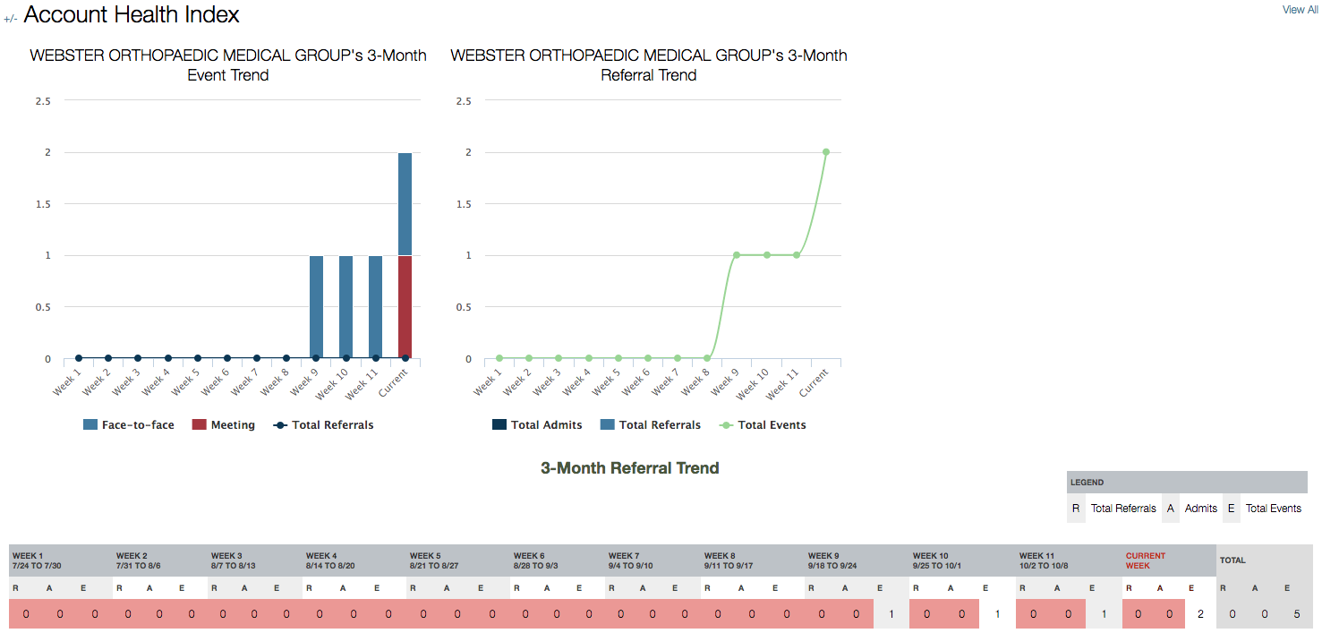Click the 'WEEK 2 7/31 TO 8/6' column header
The image size is (1322, 633).
tap(160, 560)
